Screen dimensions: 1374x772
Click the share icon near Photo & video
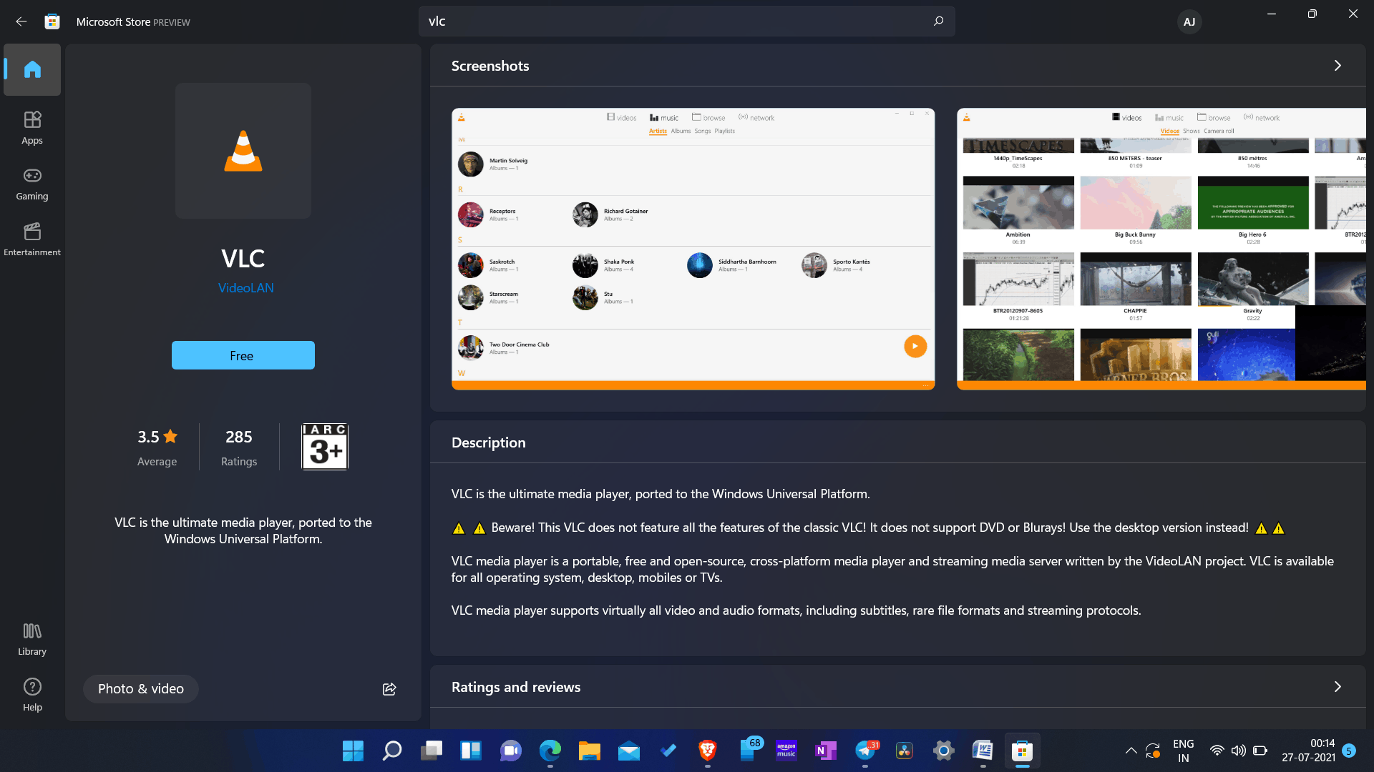pyautogui.click(x=389, y=689)
